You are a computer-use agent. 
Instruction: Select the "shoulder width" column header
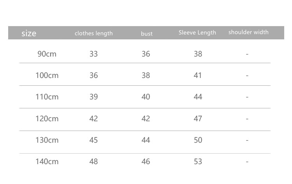[x=248, y=32]
